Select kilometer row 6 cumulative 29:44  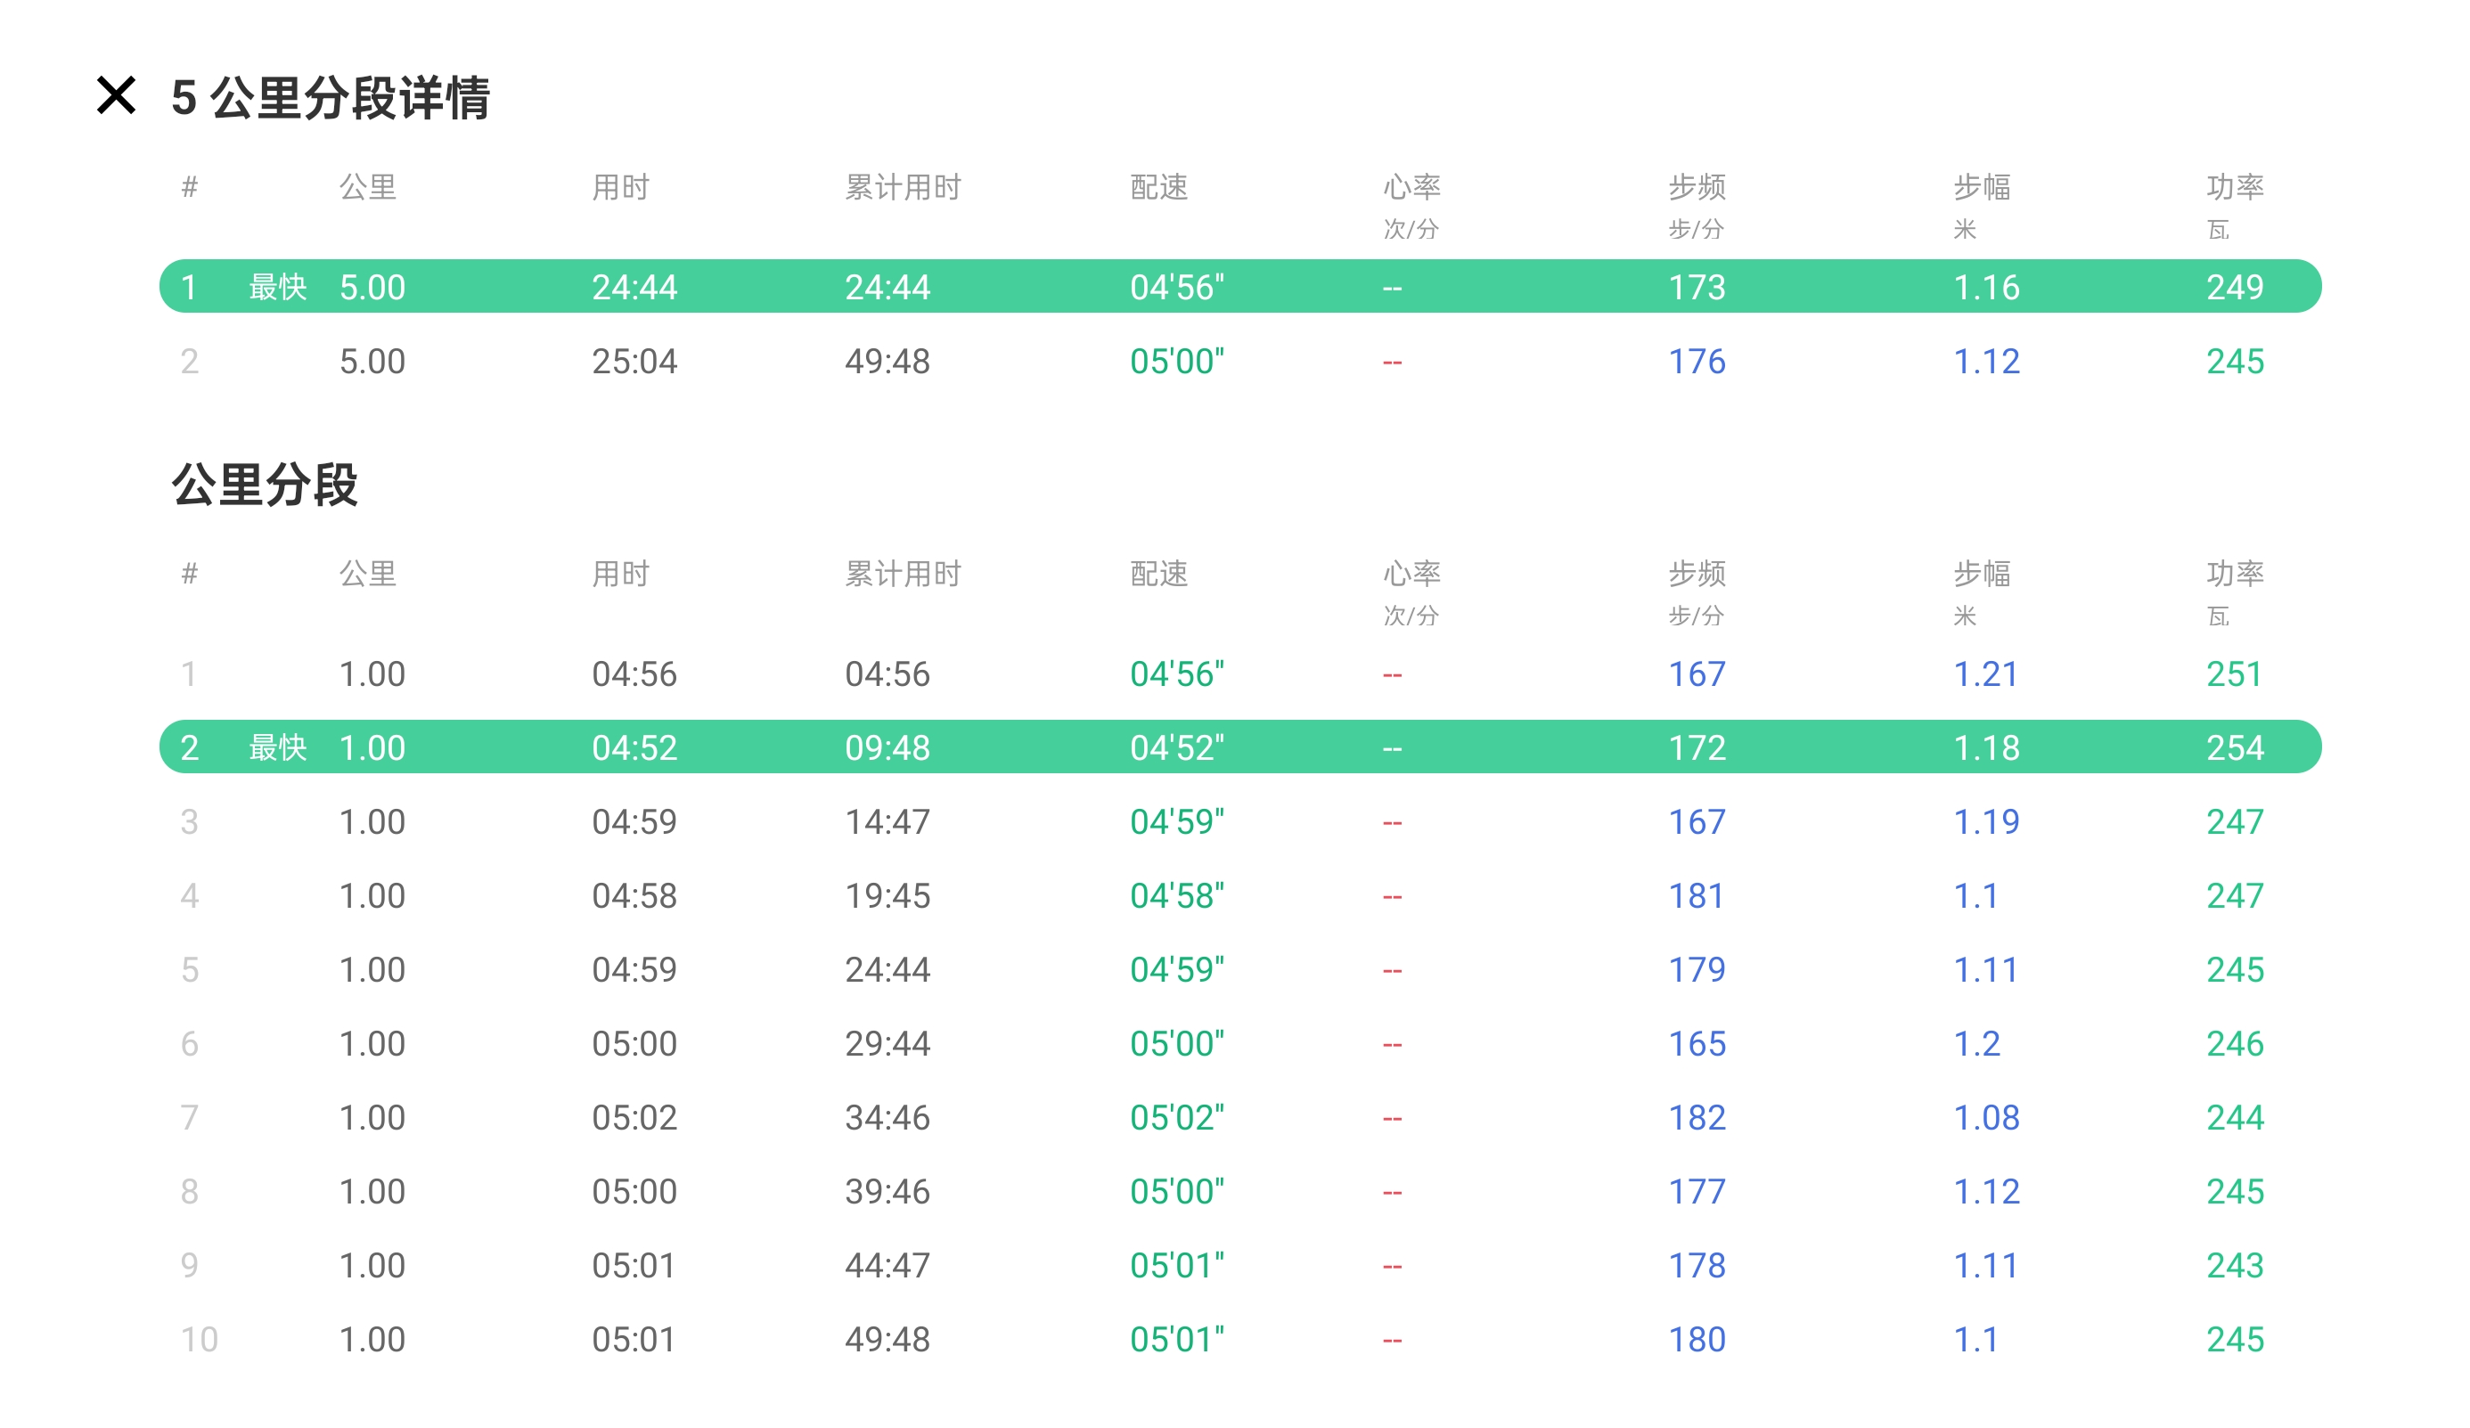coord(887,1044)
